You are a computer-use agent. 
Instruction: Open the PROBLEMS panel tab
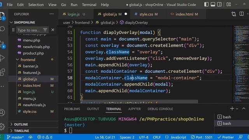pos(72,109)
